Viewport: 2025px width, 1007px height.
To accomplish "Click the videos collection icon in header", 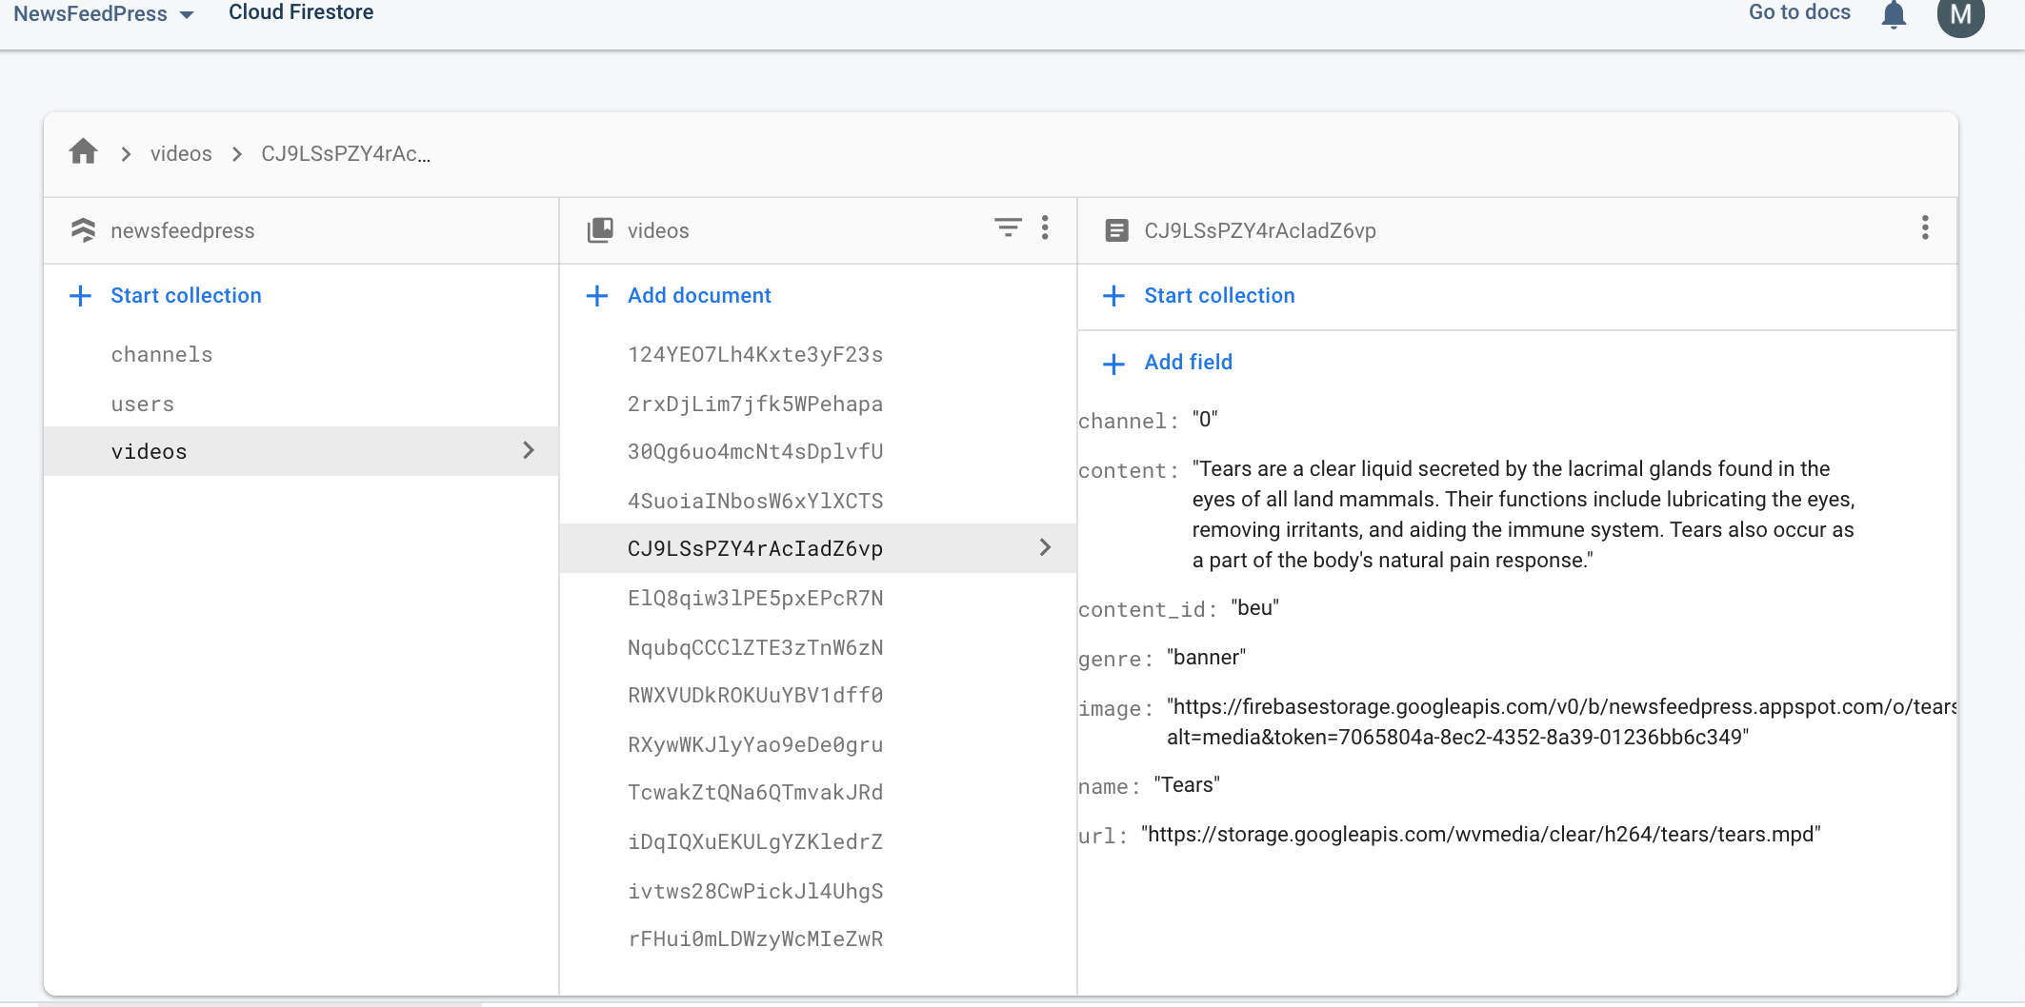I will point(600,229).
